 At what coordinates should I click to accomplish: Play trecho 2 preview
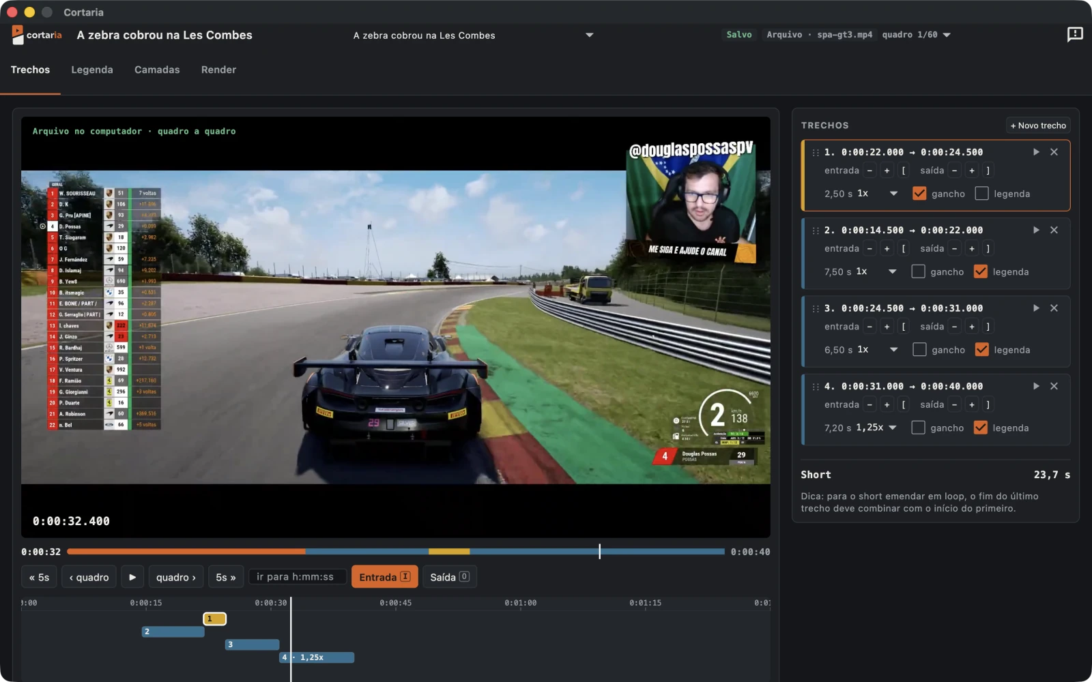click(x=1036, y=230)
